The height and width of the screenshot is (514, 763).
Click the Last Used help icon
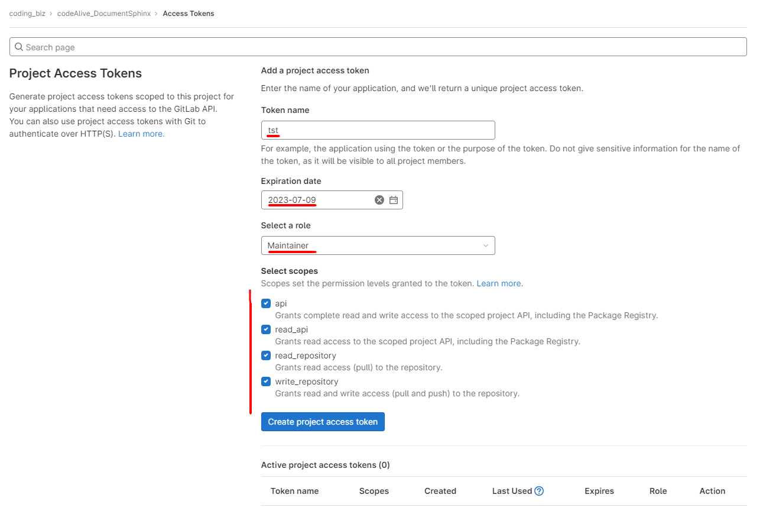[x=539, y=491]
